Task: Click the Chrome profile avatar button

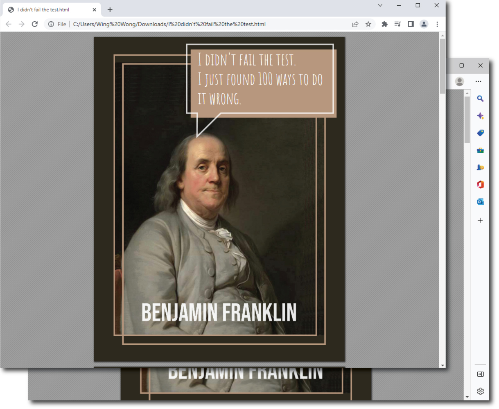Action: [424, 24]
